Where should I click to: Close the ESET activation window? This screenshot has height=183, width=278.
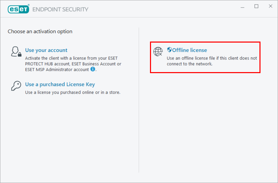tap(269, 7)
